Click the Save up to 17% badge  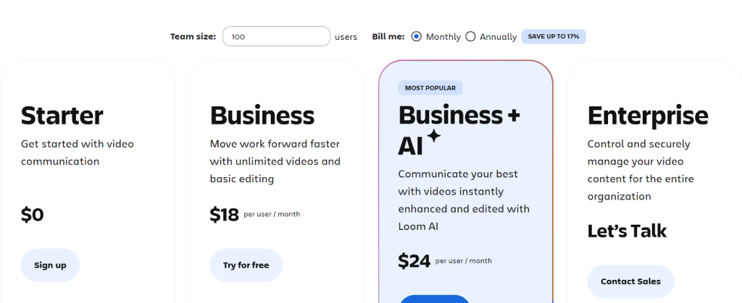[x=553, y=36]
